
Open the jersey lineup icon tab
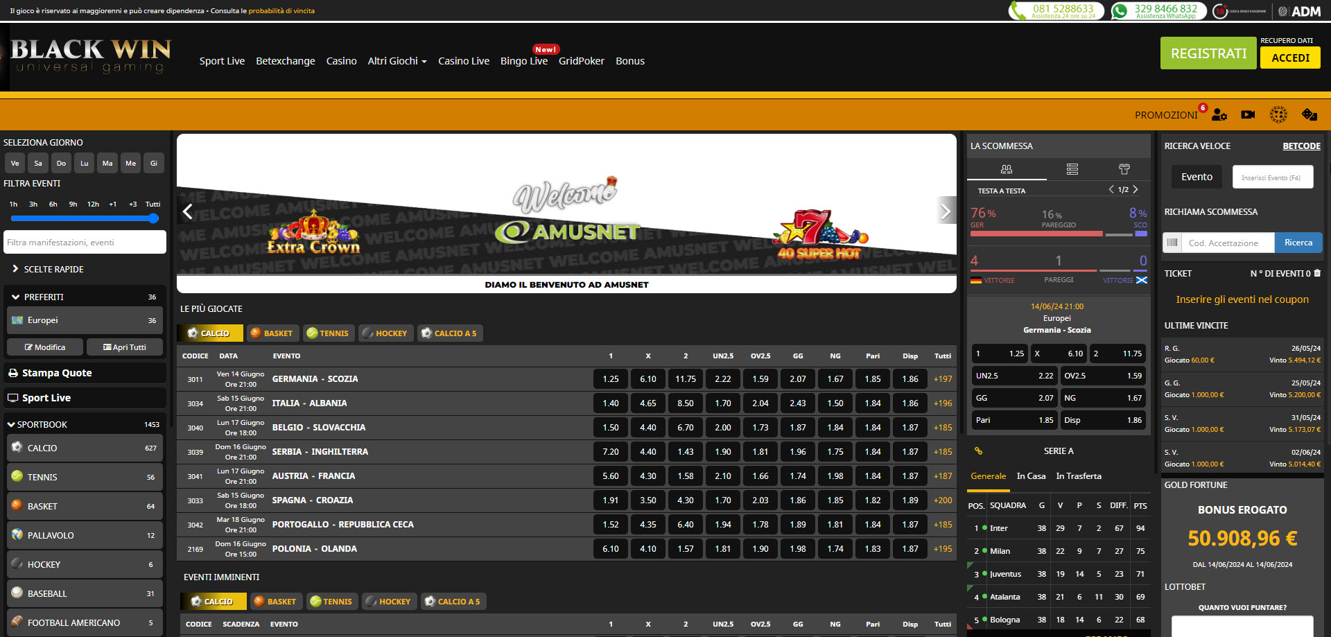pyautogui.click(x=1124, y=169)
